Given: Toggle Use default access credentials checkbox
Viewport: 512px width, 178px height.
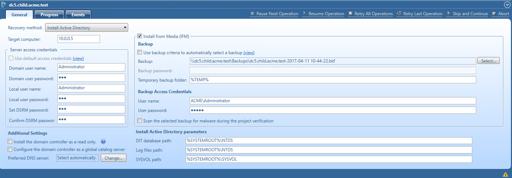Looking at the screenshot, I should [11, 58].
